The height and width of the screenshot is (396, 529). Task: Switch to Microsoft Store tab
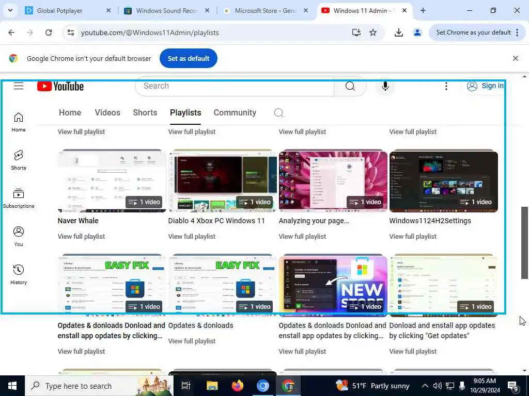(x=266, y=11)
